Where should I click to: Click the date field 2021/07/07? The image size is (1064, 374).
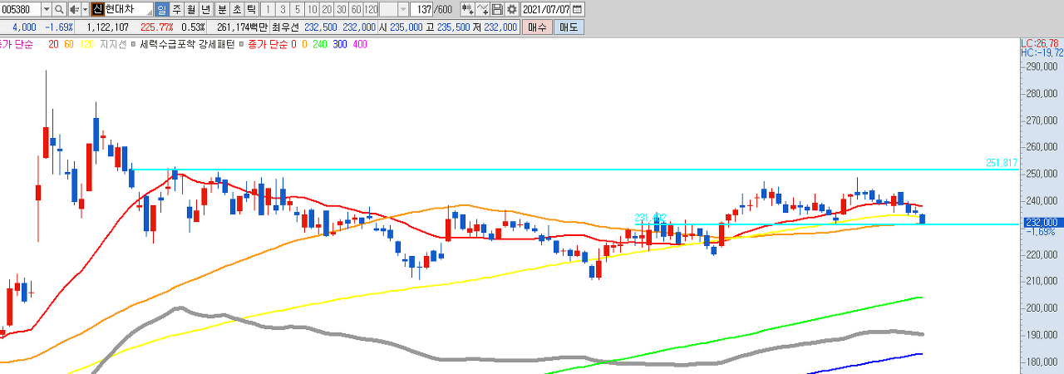546,9
